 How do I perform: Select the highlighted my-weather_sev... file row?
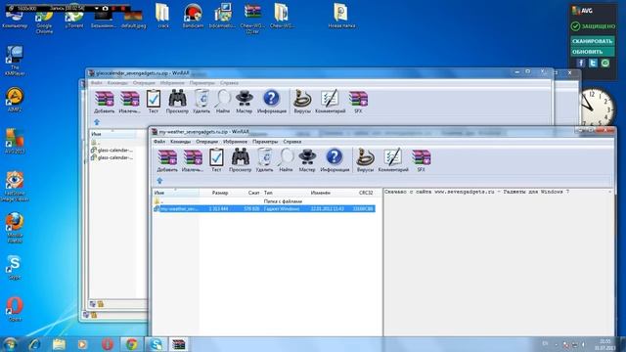coord(264,208)
